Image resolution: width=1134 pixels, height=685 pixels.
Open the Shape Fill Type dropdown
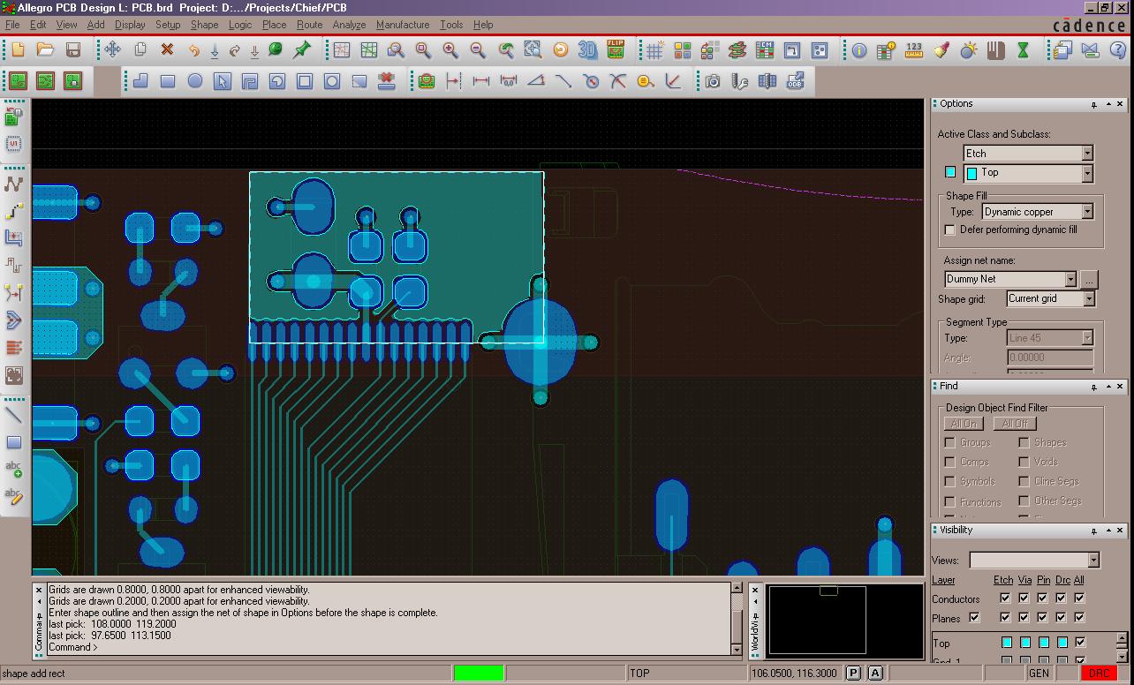(1087, 211)
